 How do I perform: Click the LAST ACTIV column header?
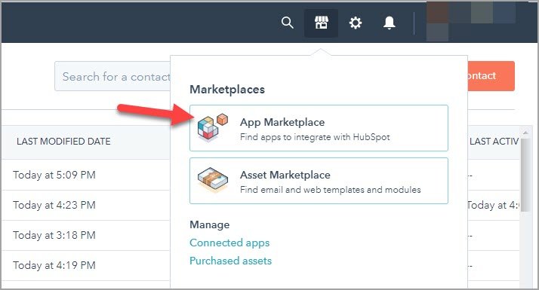click(494, 142)
